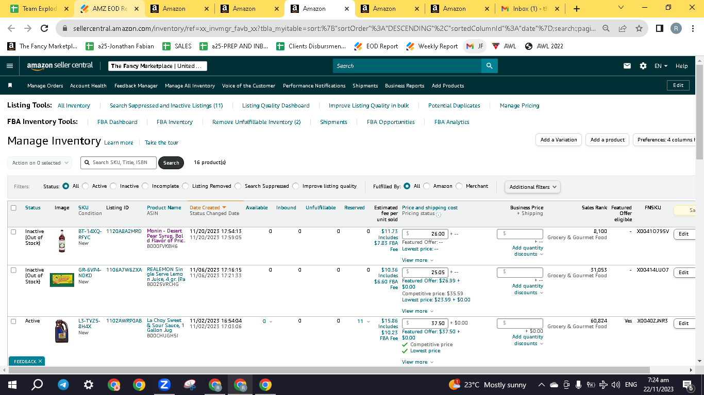Select the Search Suppressed radio filter
704x395 pixels.
pos(238,186)
